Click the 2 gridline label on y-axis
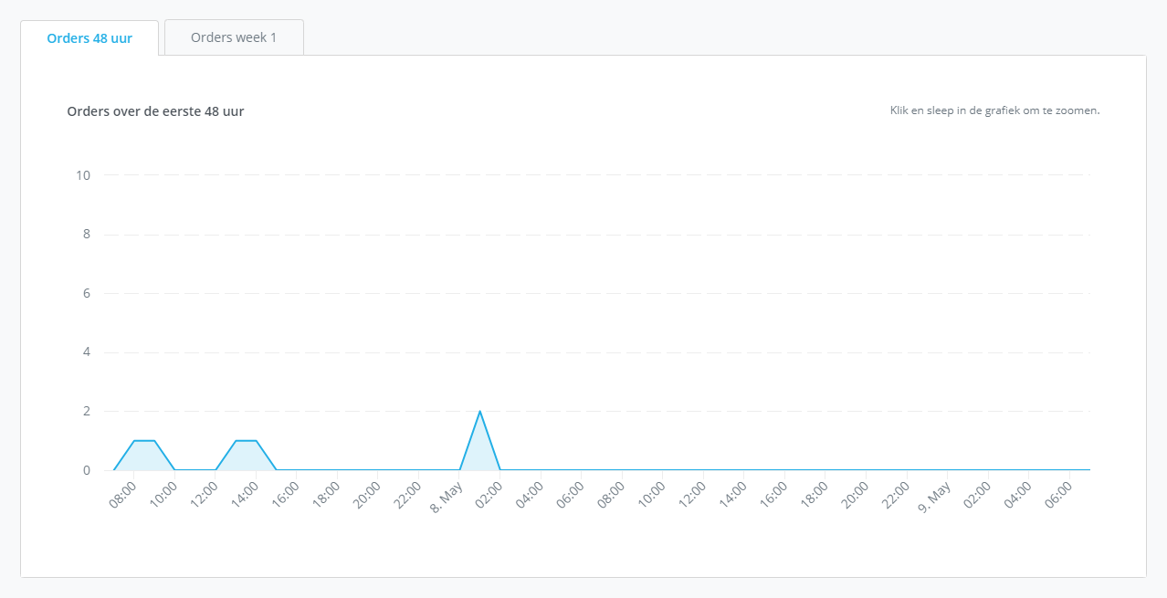This screenshot has width=1167, height=598. 86,411
